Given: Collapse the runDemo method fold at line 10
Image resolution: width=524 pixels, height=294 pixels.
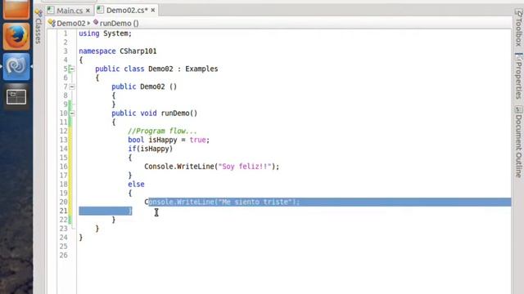Looking at the screenshot, I should click(x=72, y=114).
